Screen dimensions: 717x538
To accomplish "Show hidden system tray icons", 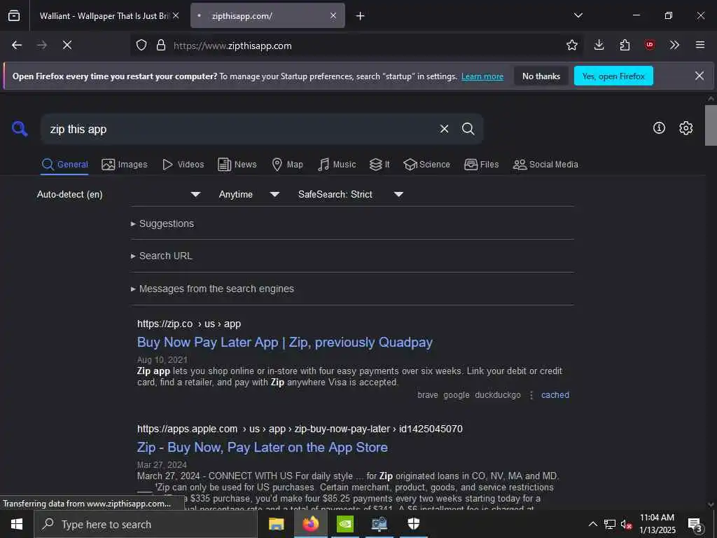I will [592, 524].
